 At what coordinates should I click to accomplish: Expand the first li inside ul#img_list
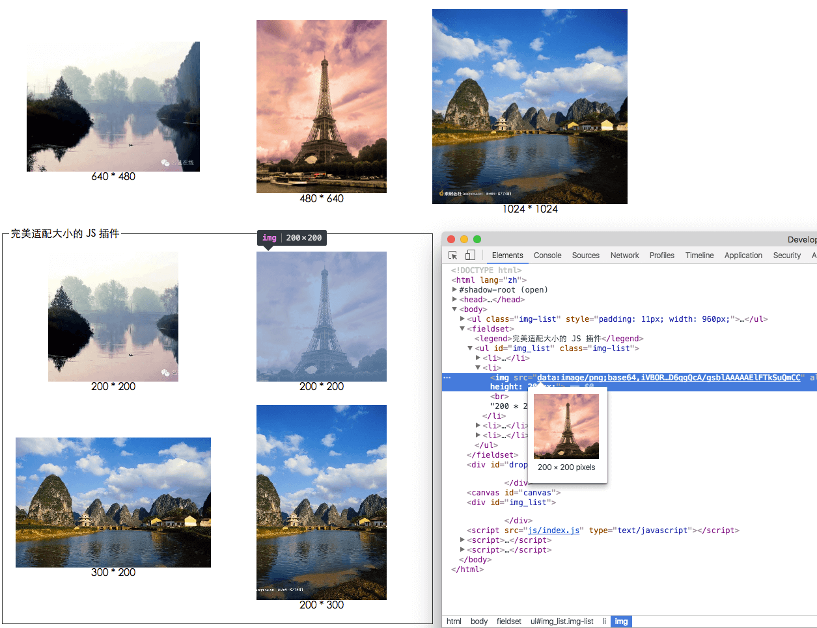(477, 358)
